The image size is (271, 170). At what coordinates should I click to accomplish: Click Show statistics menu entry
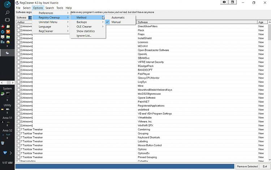(x=88, y=31)
